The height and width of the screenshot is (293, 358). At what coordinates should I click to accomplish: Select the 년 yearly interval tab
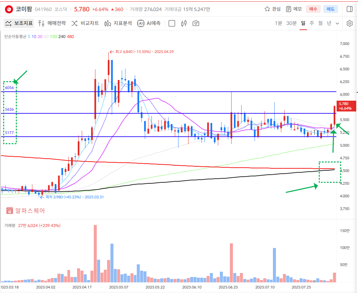tap(329, 23)
